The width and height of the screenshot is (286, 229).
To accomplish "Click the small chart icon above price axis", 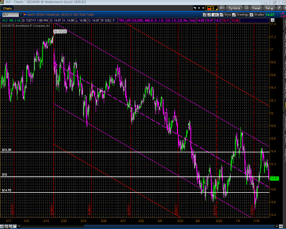I will [x=272, y=20].
